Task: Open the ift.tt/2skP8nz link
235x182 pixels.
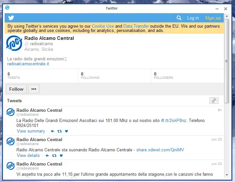Action: point(174,120)
